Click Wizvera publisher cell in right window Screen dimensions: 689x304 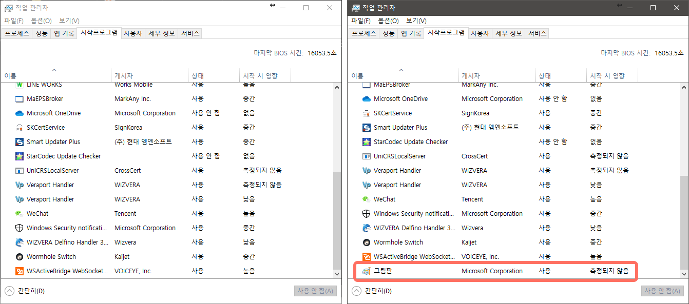click(x=472, y=228)
